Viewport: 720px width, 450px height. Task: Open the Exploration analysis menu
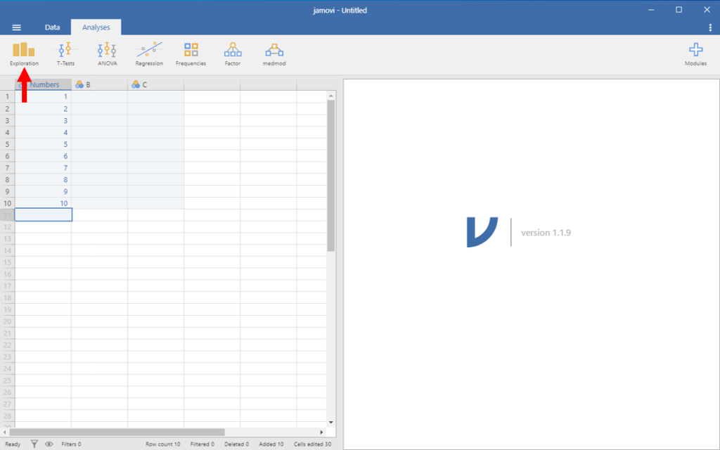point(23,53)
